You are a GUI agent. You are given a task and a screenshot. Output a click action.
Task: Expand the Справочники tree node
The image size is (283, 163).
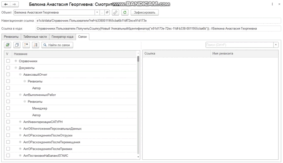[16, 61]
